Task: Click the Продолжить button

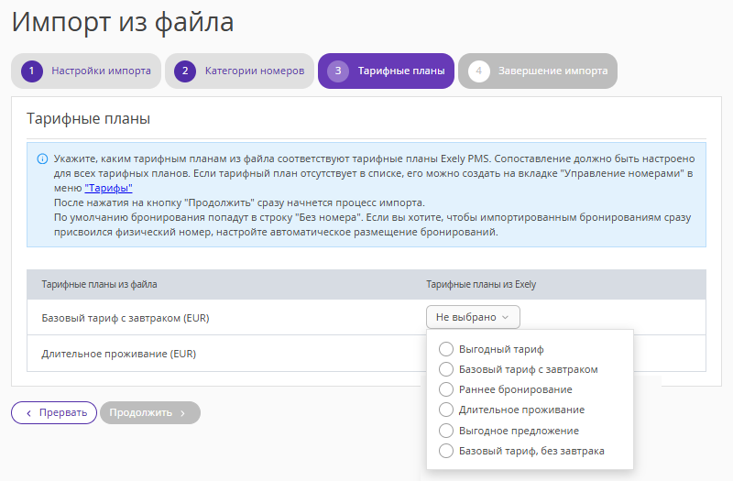Action: (x=150, y=413)
